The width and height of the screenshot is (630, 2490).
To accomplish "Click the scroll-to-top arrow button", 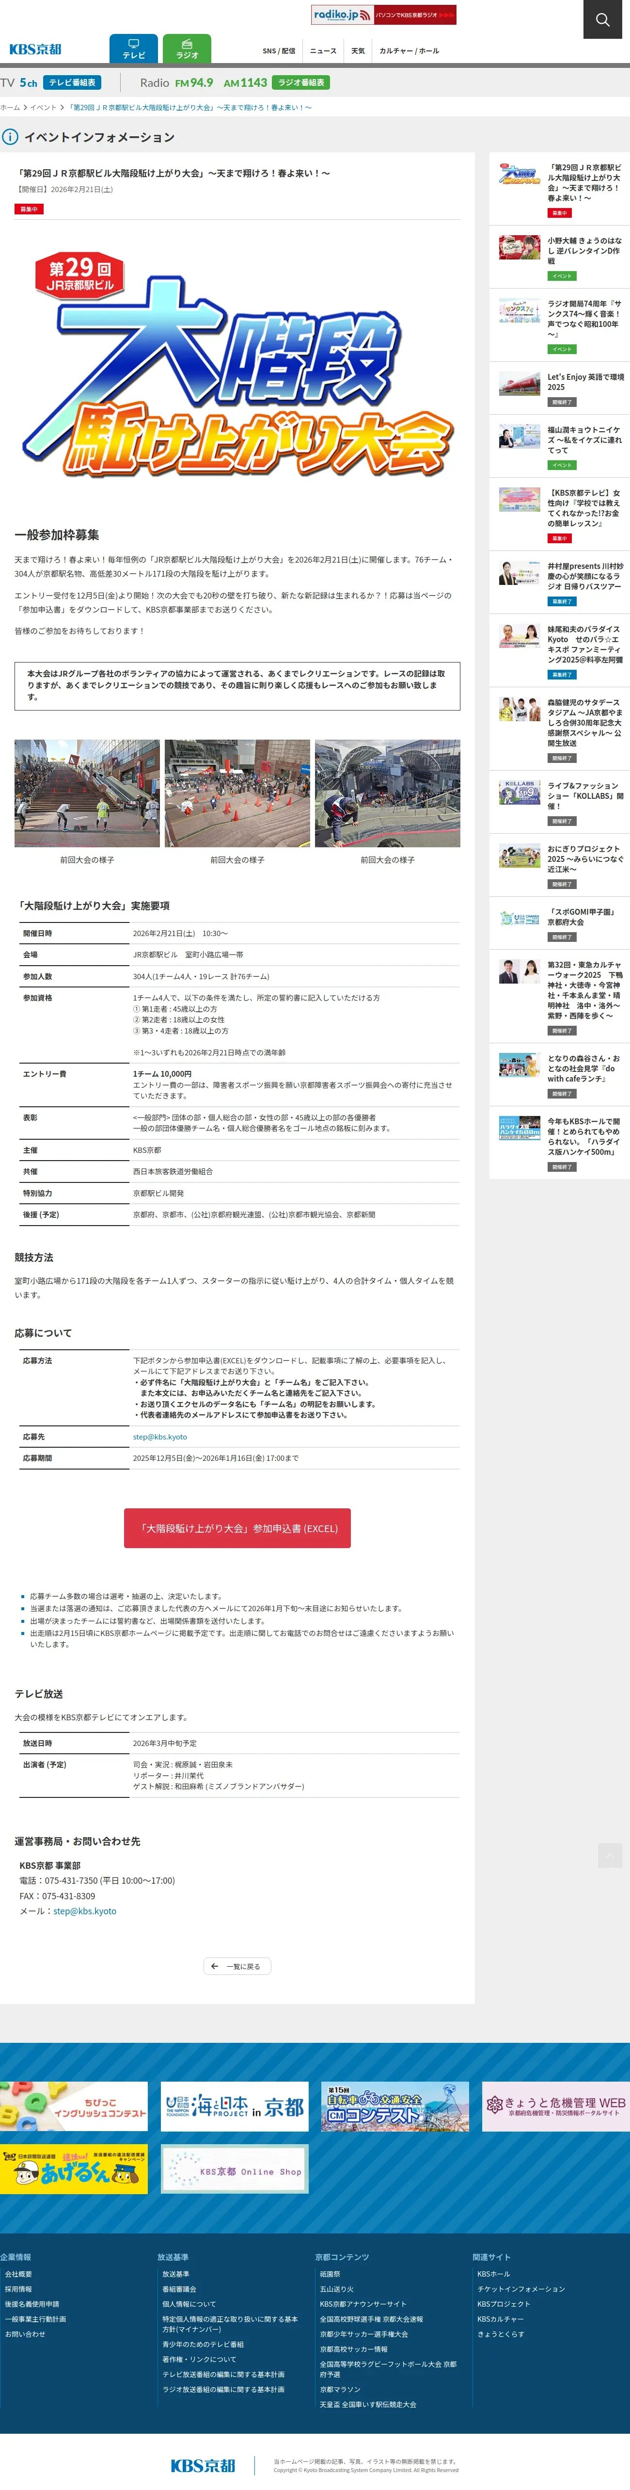I will pos(610,1856).
